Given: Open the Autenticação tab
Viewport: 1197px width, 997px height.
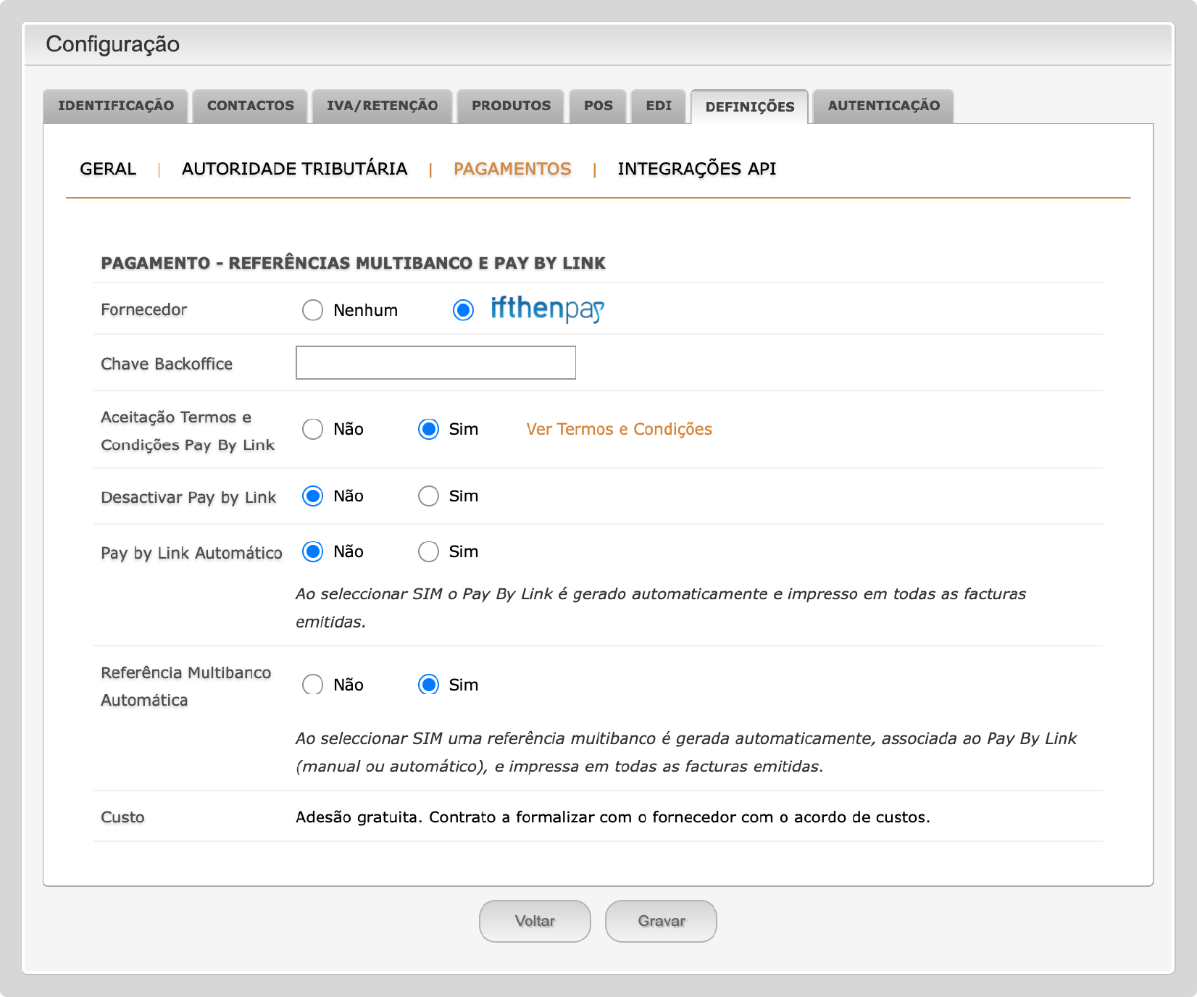Looking at the screenshot, I should (883, 106).
